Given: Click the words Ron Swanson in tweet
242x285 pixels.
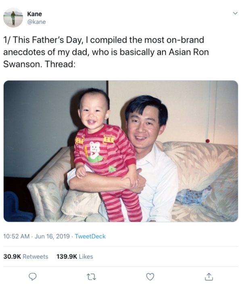Looking at the screenshot, I should tap(190, 52).
